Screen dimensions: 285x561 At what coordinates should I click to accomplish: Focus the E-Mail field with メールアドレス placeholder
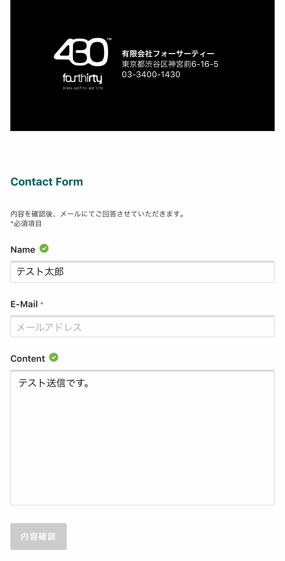(x=142, y=326)
